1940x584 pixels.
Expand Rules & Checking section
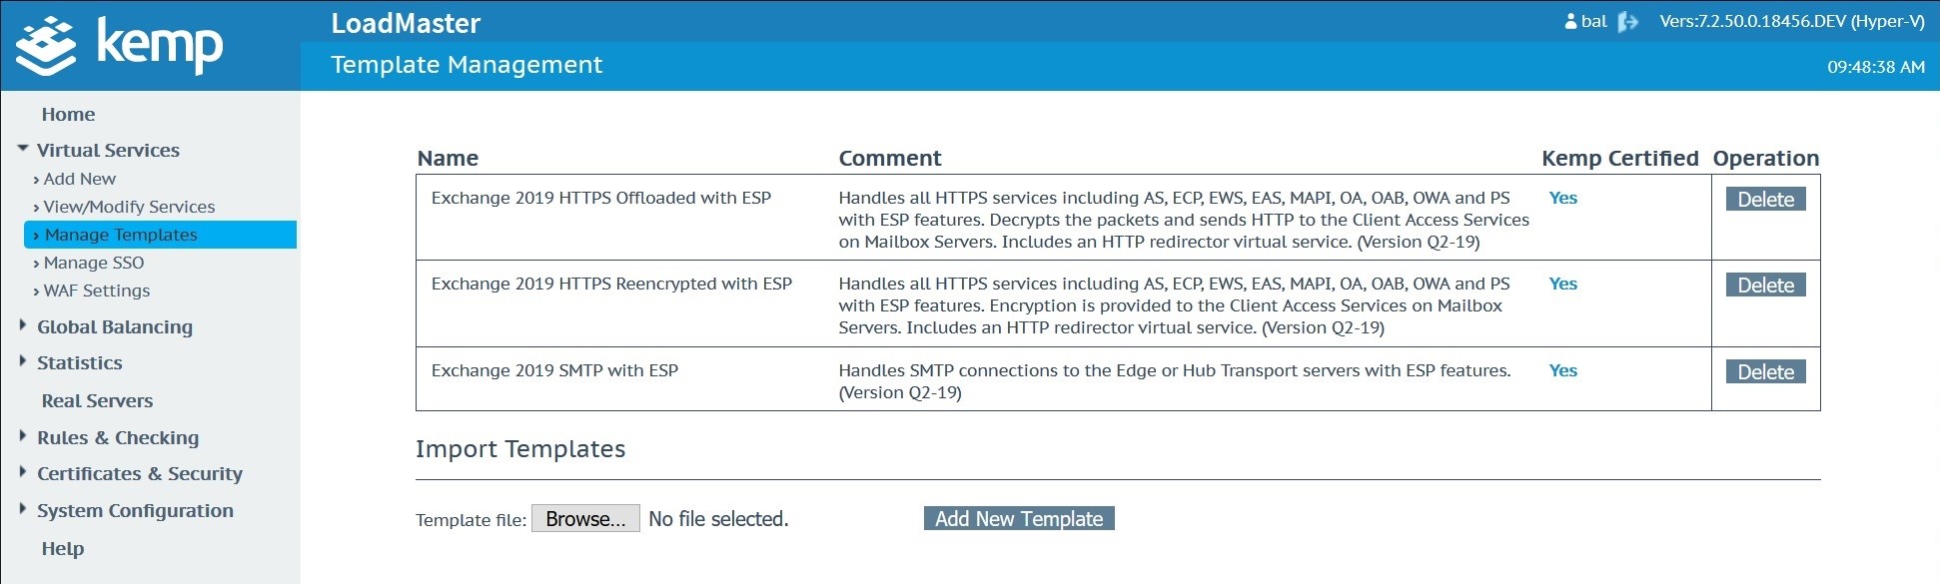23,436
